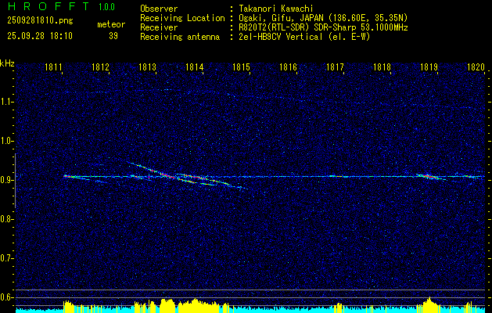Screen dimensions: 492x313
Task: Click the 0.9 kHz axis label
Action: [x=5, y=180]
